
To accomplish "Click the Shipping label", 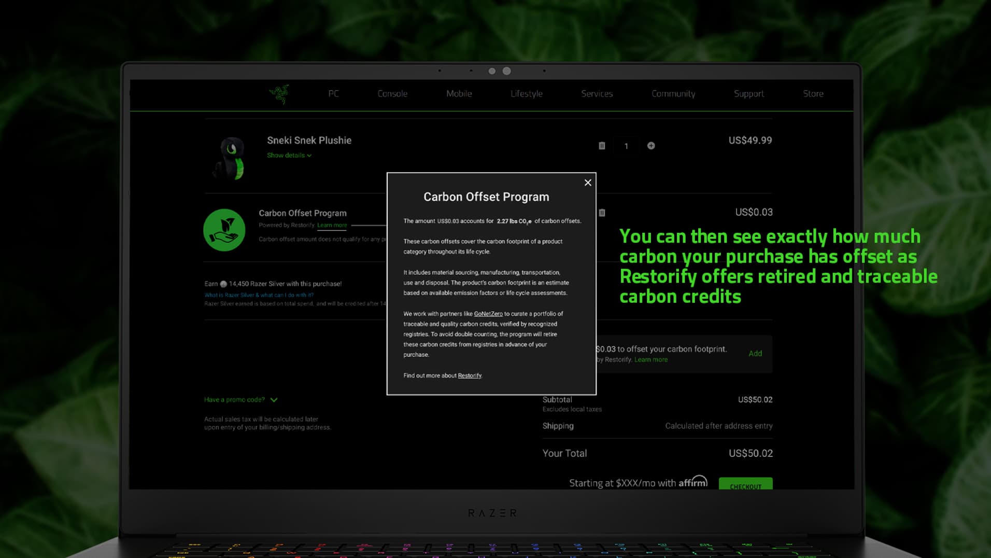I will click(558, 426).
